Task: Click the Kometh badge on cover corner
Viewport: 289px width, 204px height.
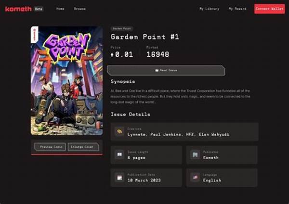Action: tap(35, 35)
